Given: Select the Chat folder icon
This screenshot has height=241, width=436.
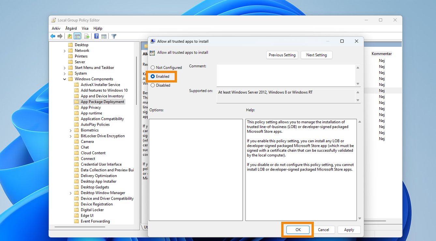Looking at the screenshot, I should coord(77,147).
